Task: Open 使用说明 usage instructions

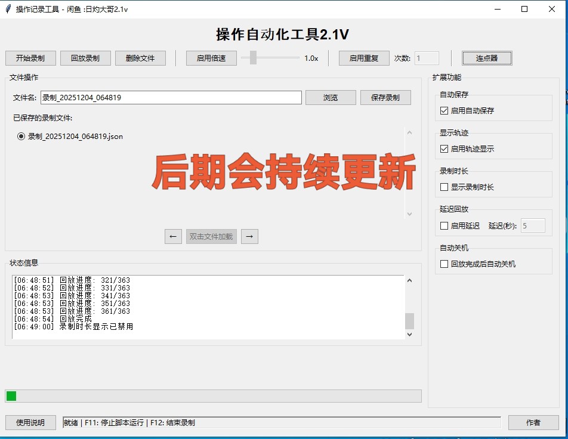Action: (x=30, y=422)
